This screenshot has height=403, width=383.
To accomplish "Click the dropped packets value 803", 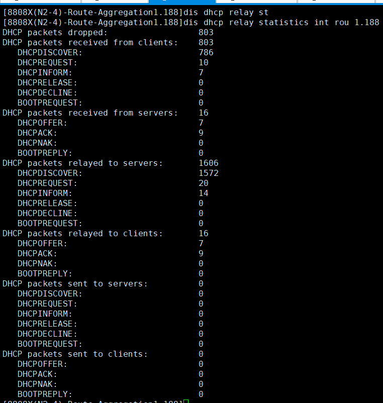I will (x=206, y=32).
